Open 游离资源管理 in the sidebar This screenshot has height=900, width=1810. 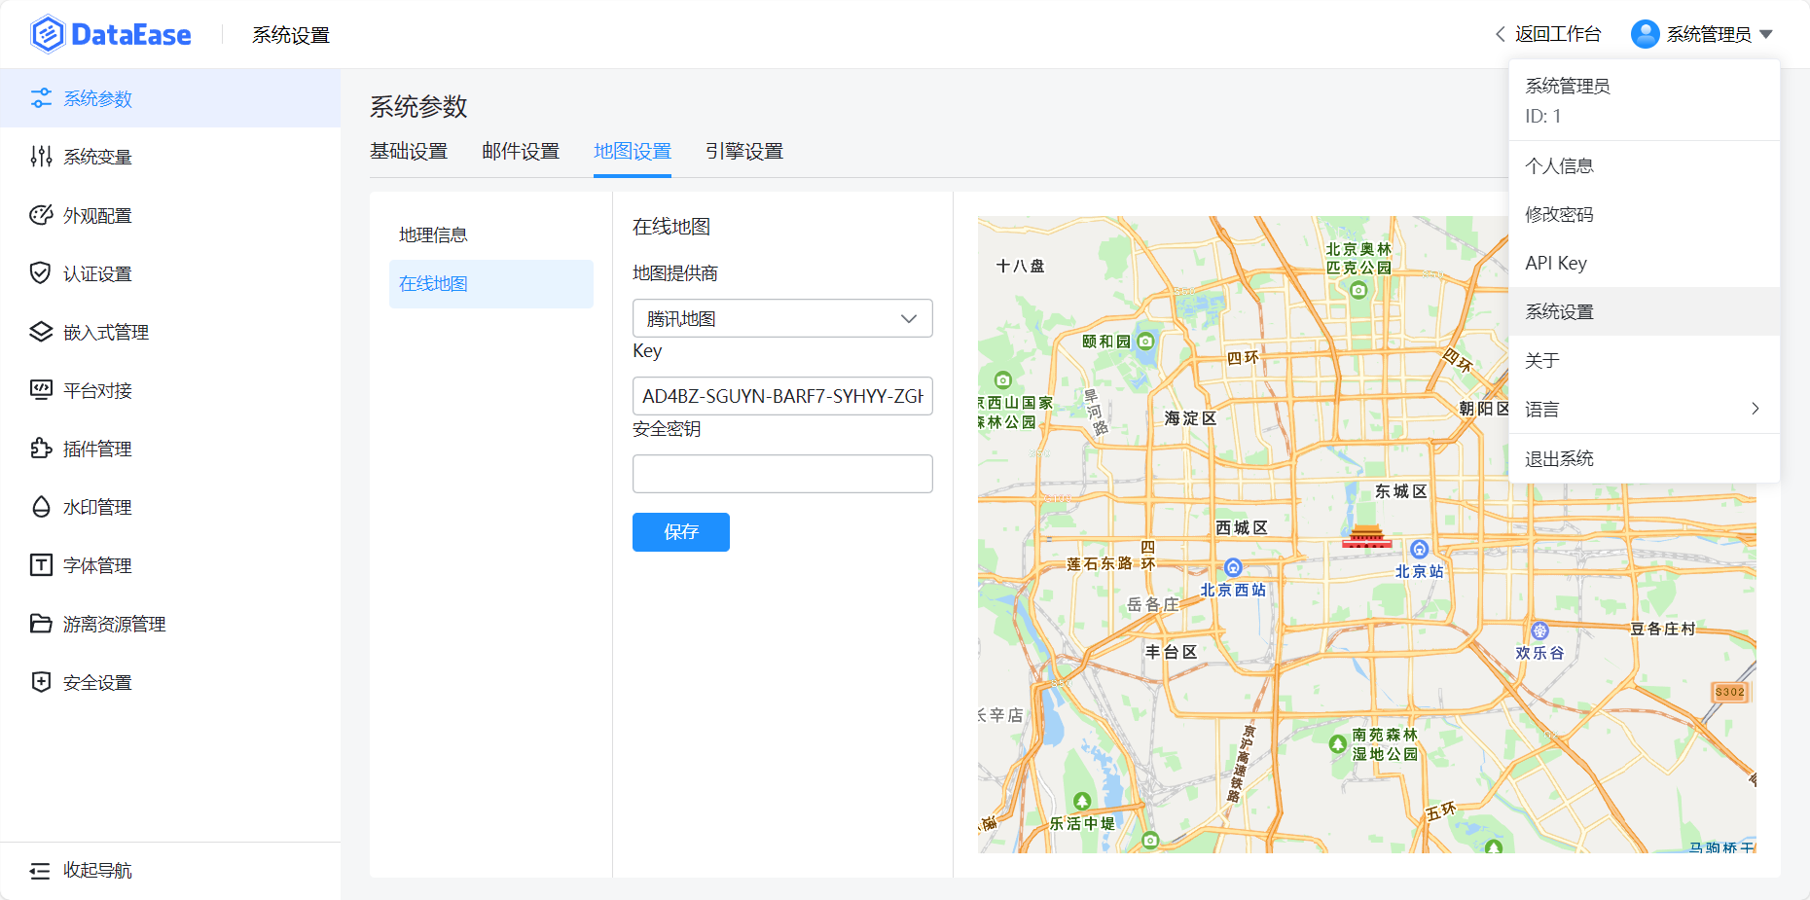pyautogui.click(x=170, y=624)
